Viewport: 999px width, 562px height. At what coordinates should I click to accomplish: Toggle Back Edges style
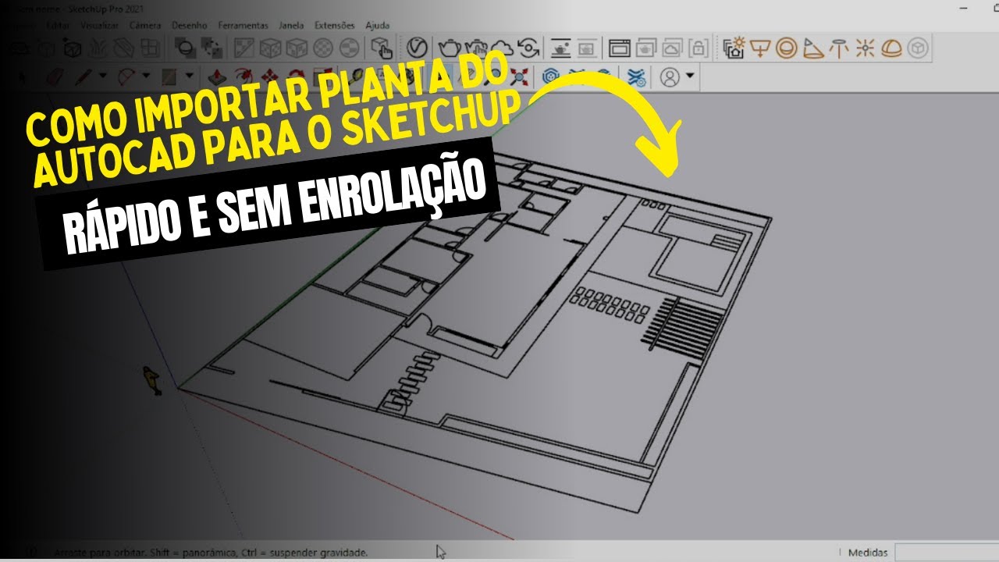(212, 48)
